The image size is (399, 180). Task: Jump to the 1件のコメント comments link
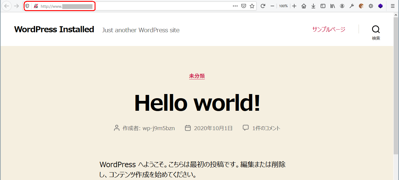pos(266,128)
